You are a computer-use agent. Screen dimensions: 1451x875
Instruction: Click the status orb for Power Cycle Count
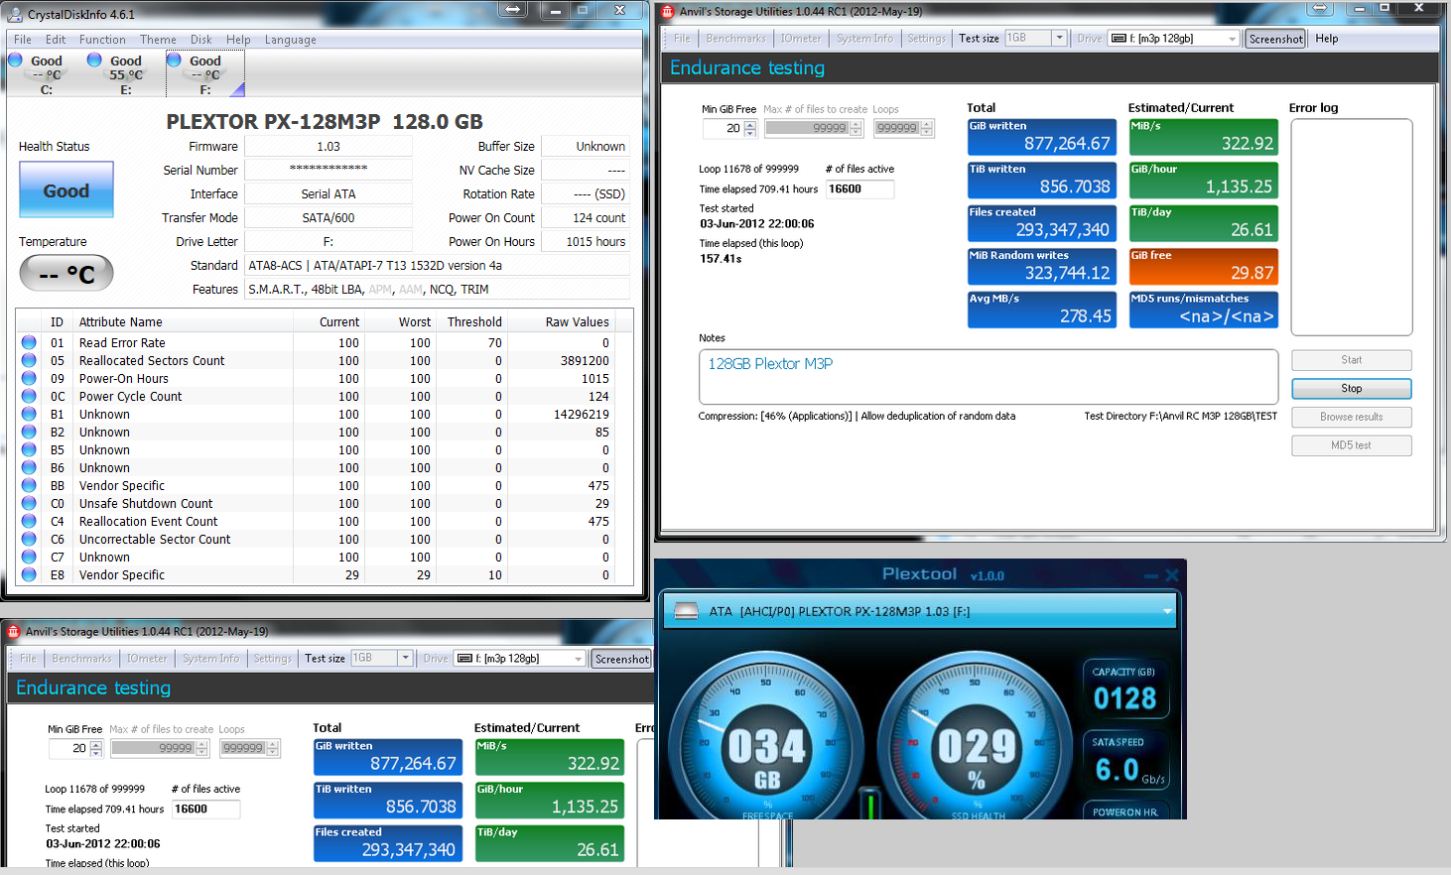point(29,397)
